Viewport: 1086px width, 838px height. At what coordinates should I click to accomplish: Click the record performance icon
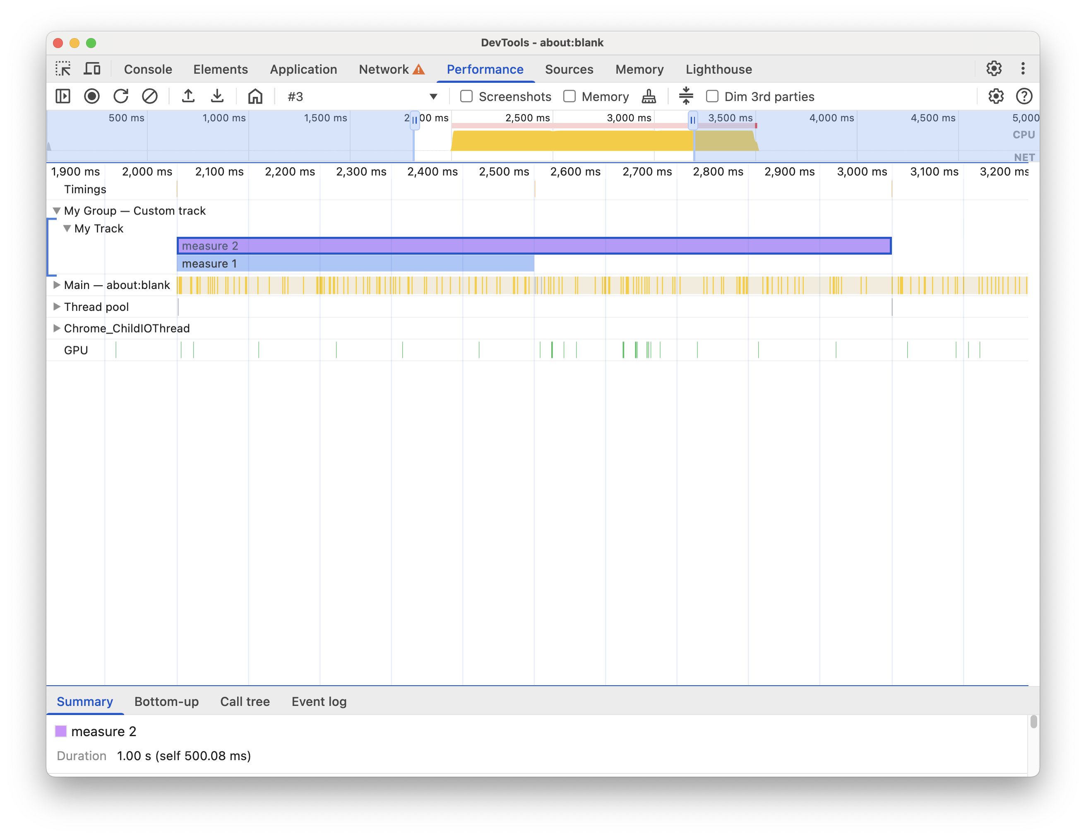91,95
